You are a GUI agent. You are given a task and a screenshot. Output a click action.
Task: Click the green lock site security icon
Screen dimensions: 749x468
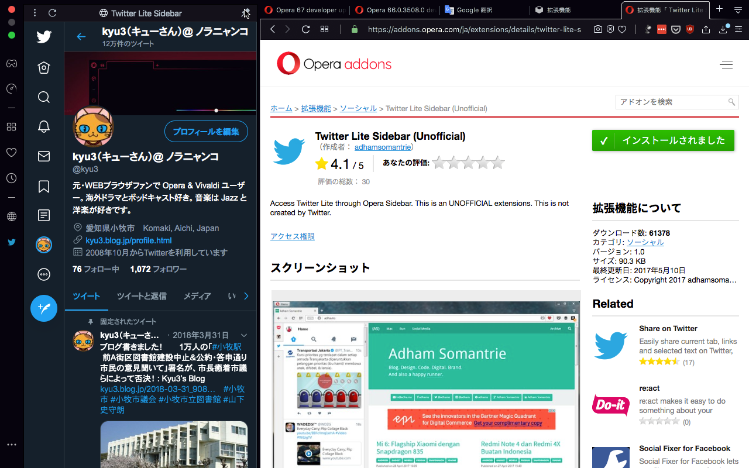(354, 29)
